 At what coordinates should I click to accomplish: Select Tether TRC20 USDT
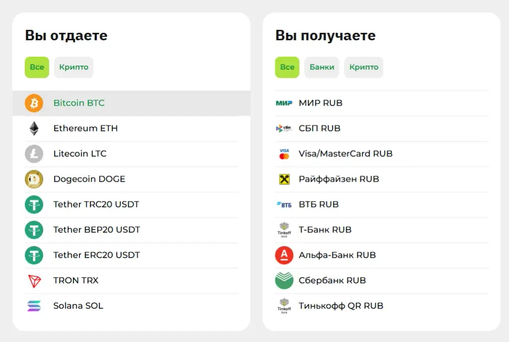131,205
